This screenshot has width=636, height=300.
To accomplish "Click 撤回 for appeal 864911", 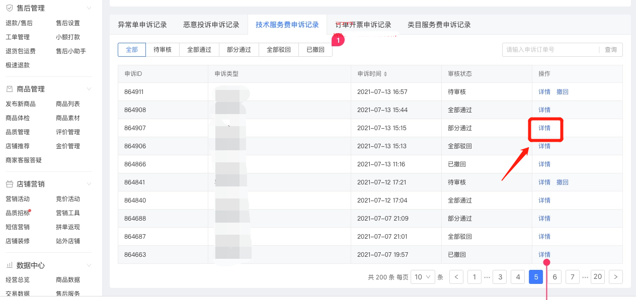I will tap(562, 92).
